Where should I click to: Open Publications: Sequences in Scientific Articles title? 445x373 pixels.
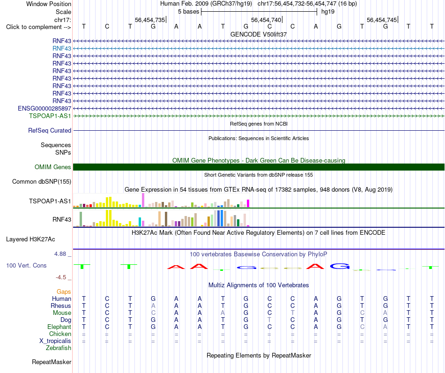coord(259,138)
